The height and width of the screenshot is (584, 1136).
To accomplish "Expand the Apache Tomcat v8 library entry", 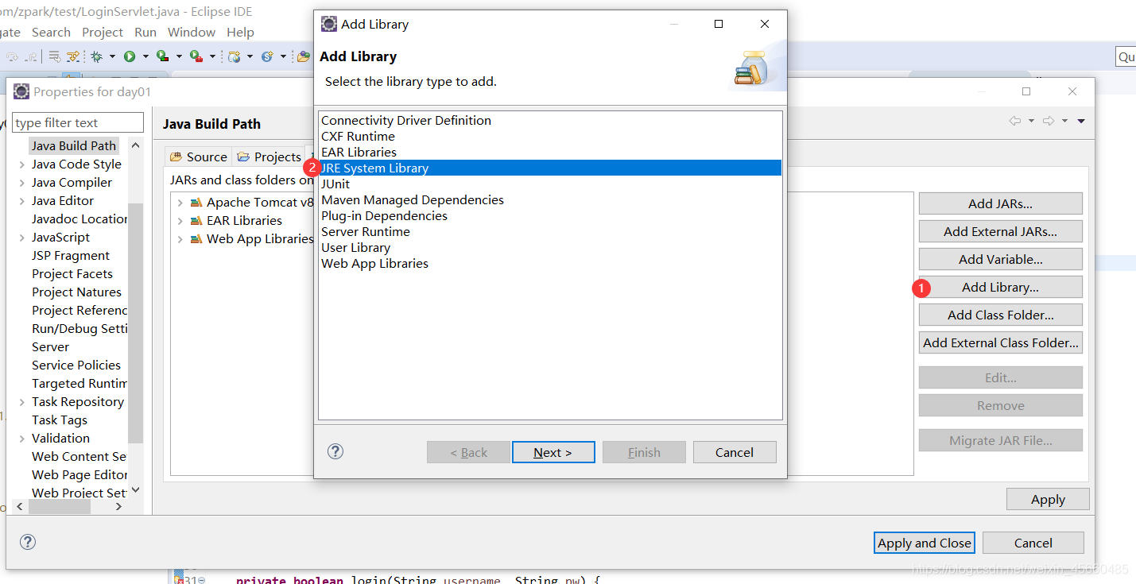I will click(x=180, y=202).
